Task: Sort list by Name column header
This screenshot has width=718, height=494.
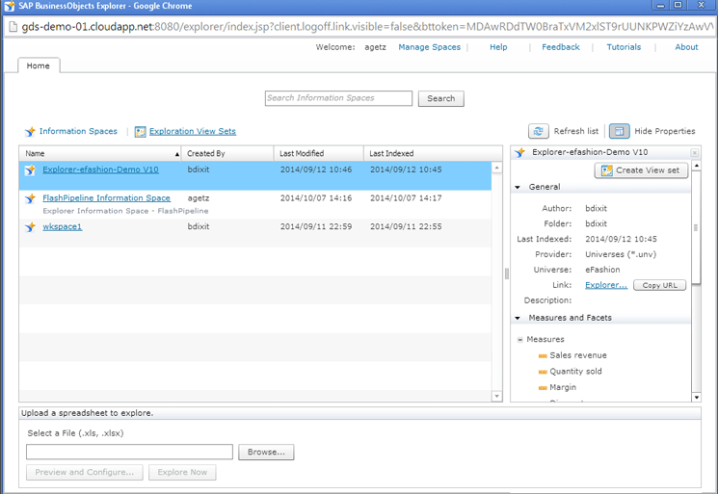Action: (98, 153)
